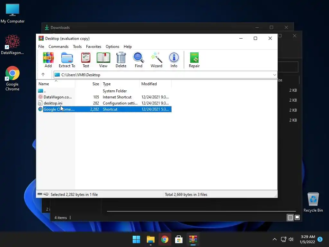Open Chrome from the taskbar

tap(165, 239)
